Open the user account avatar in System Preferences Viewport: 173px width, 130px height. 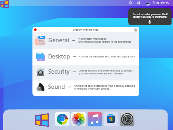136,30
